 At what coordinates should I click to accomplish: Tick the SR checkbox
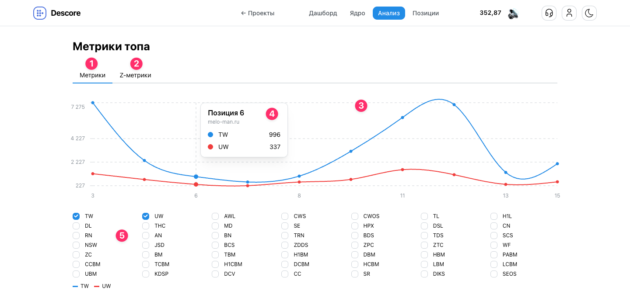355,274
